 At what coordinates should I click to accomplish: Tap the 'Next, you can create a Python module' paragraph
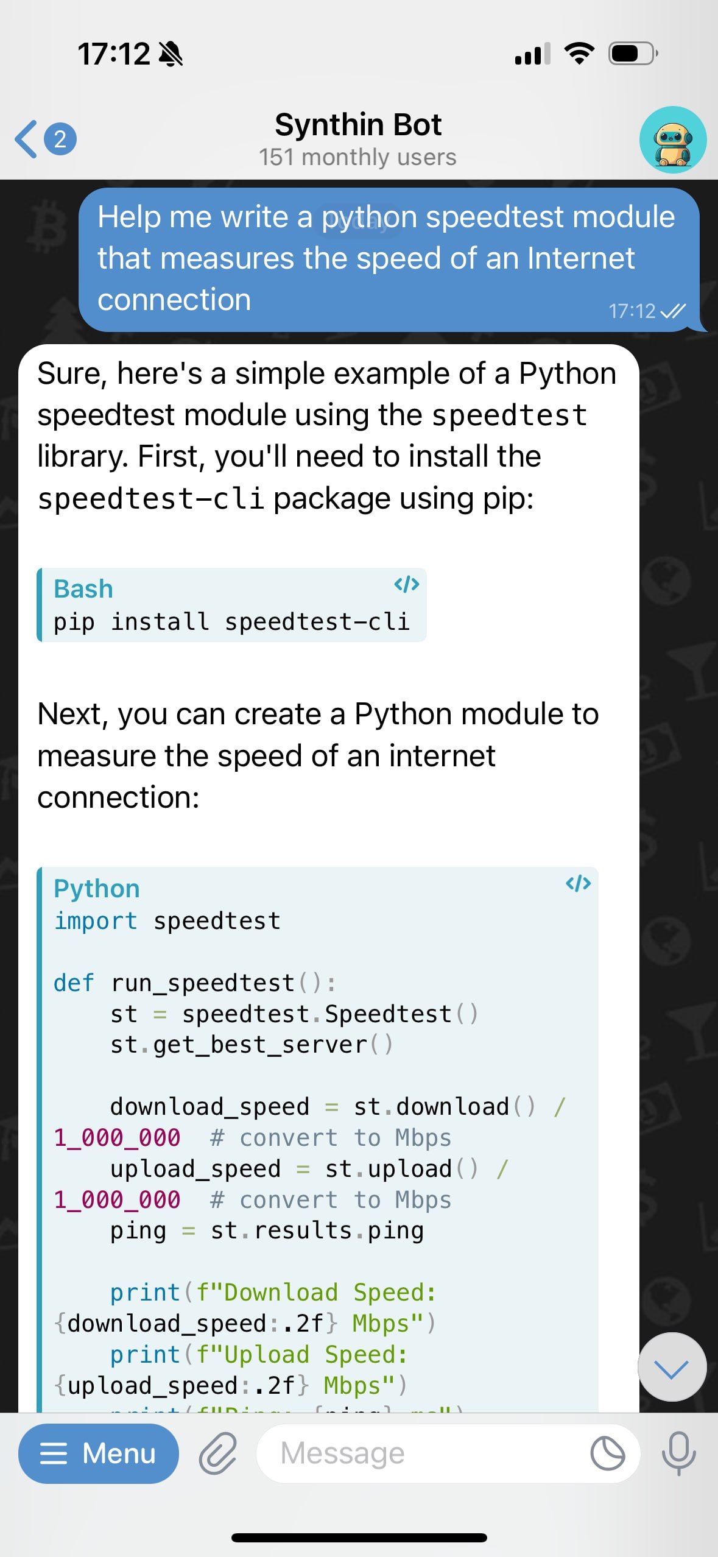(318, 755)
